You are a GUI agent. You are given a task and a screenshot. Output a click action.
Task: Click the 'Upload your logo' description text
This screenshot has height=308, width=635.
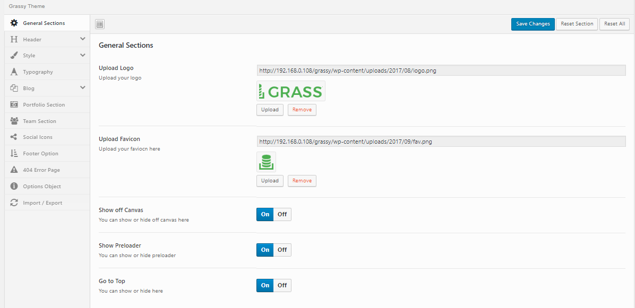coord(120,77)
